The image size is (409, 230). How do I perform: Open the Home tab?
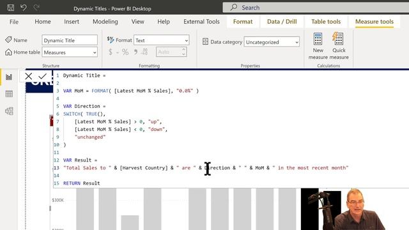[x=43, y=22]
